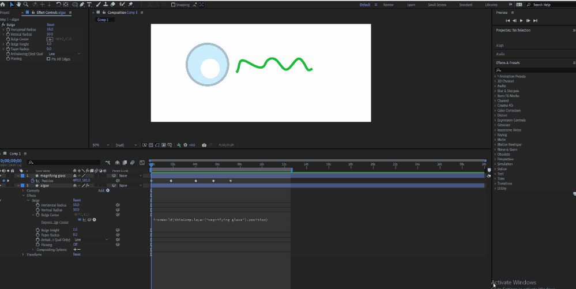Click the algae layer blue color label

22,186
